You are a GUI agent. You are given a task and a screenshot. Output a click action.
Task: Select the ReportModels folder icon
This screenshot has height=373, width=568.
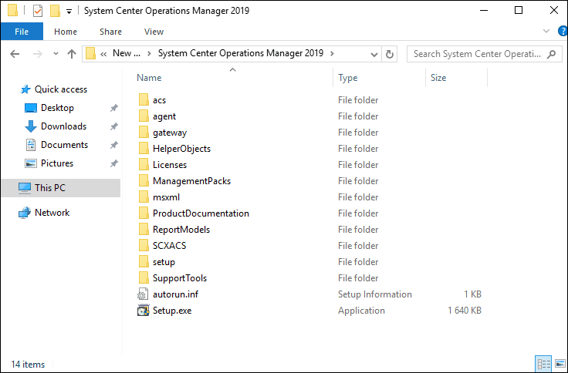[x=144, y=230]
